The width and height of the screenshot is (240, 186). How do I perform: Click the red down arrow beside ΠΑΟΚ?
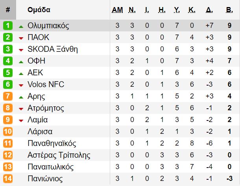[x=21, y=38]
